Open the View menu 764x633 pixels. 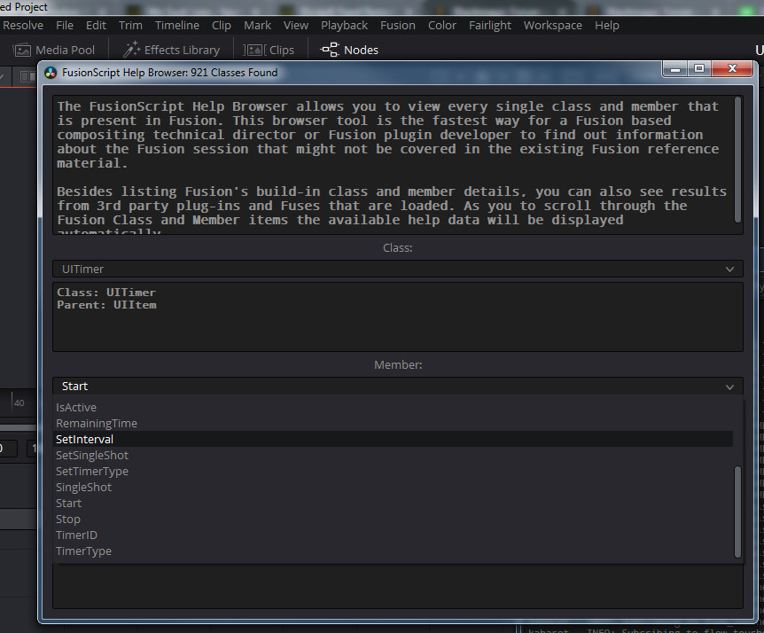point(296,26)
